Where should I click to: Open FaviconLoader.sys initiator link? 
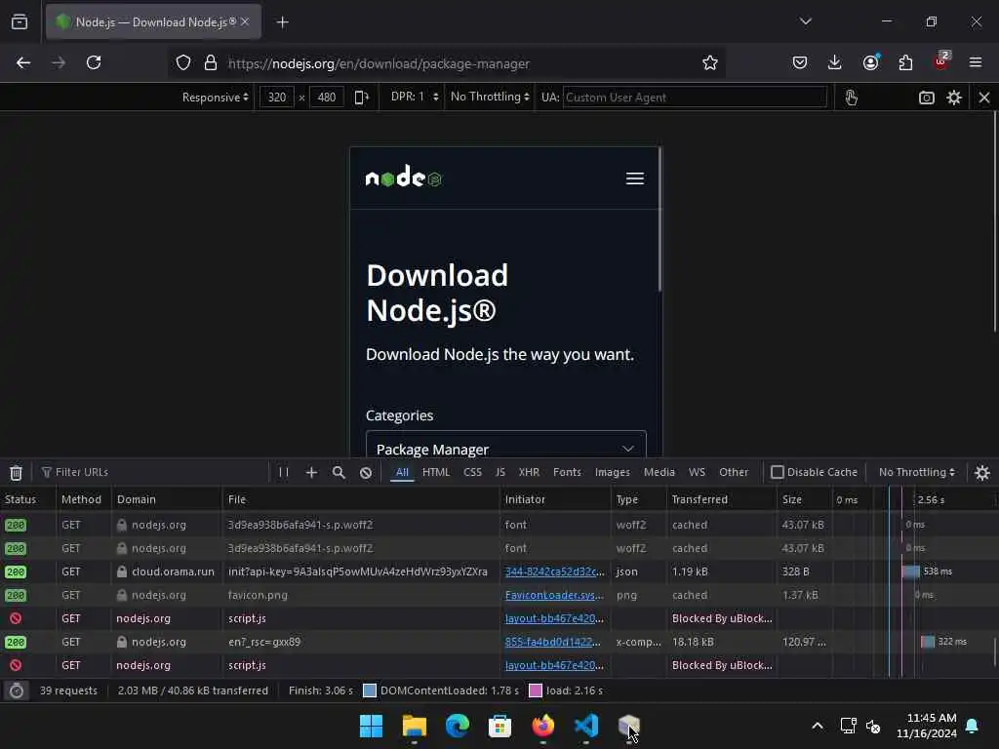[554, 595]
